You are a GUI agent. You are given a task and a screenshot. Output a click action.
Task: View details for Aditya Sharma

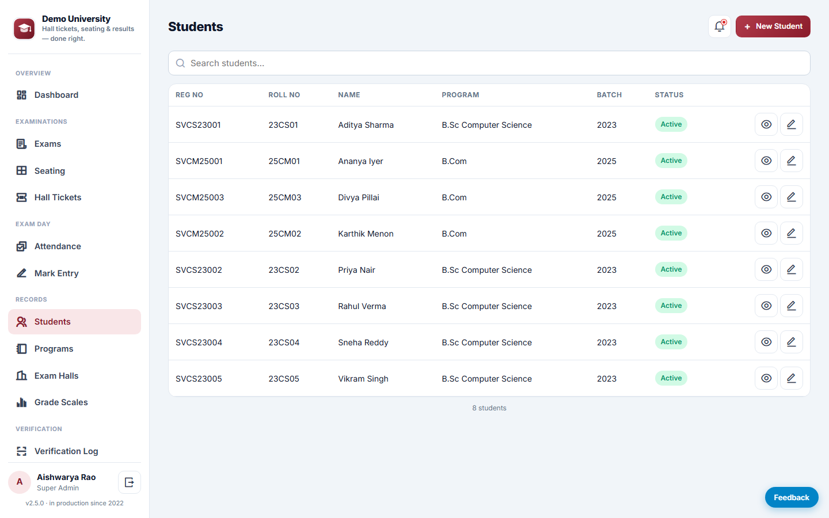point(766,124)
